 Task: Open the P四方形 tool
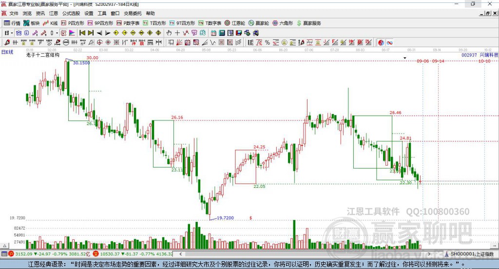pos(73,23)
